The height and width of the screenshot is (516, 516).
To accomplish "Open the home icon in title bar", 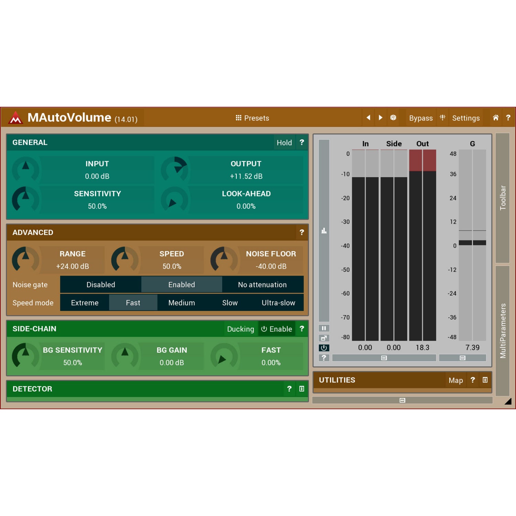I will [x=496, y=118].
